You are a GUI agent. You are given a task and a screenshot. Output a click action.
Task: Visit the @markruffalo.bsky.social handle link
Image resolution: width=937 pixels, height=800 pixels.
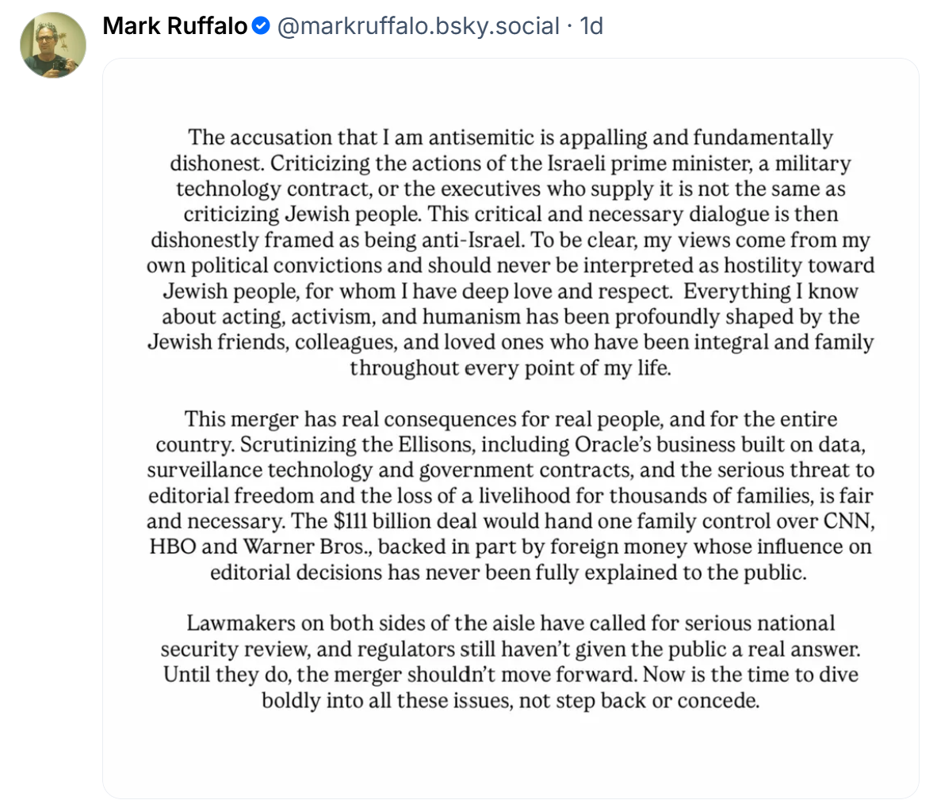click(419, 25)
